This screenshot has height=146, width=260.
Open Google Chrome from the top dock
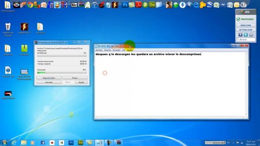click(30, 5)
